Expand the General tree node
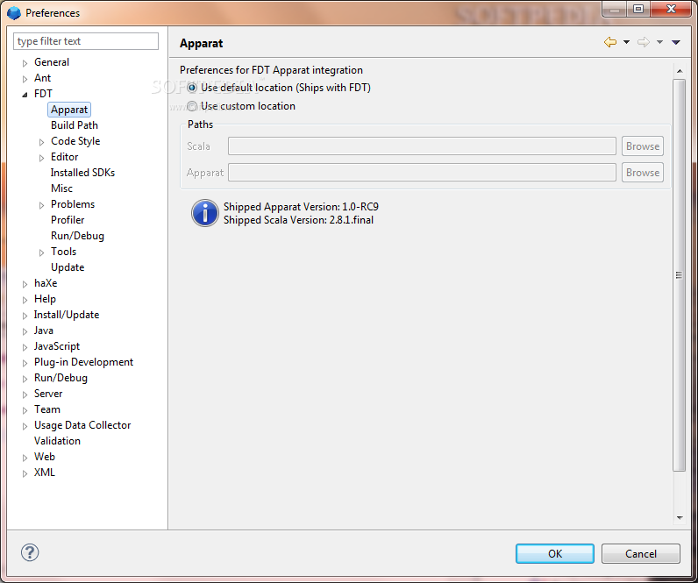 25,63
